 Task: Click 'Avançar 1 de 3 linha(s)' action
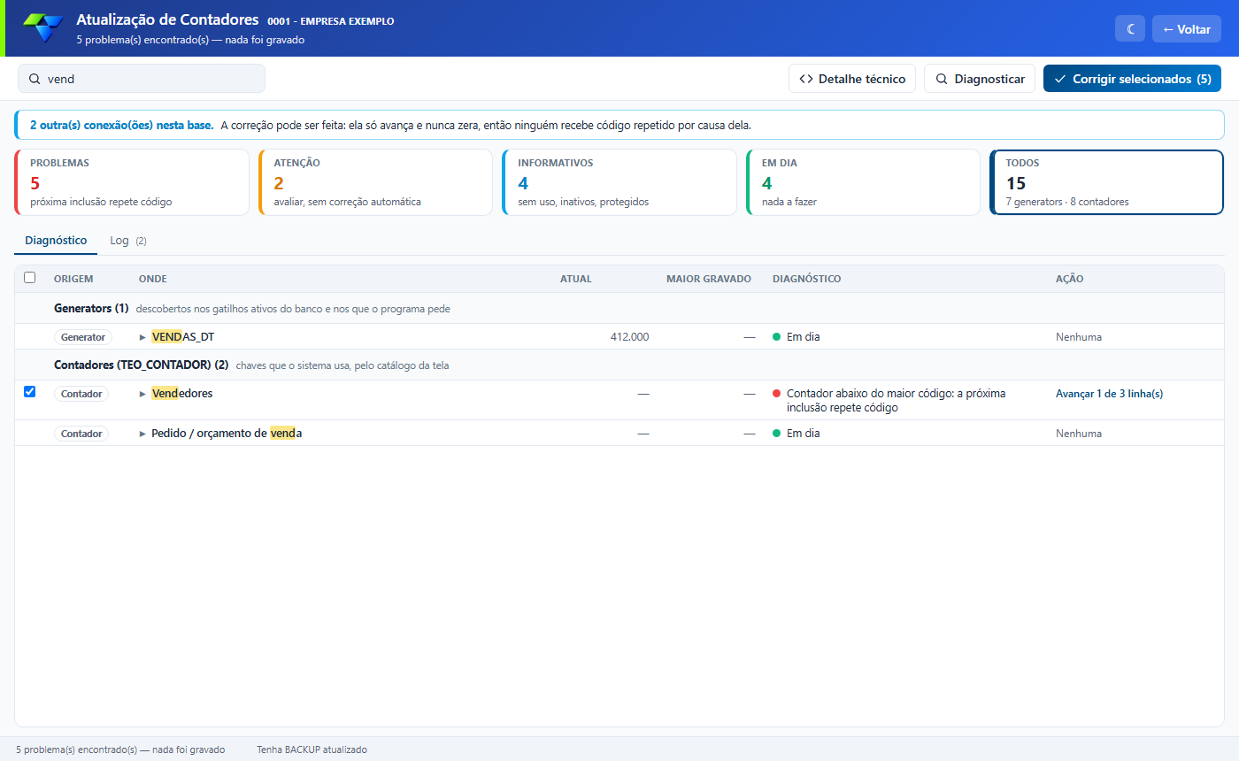[1109, 394]
